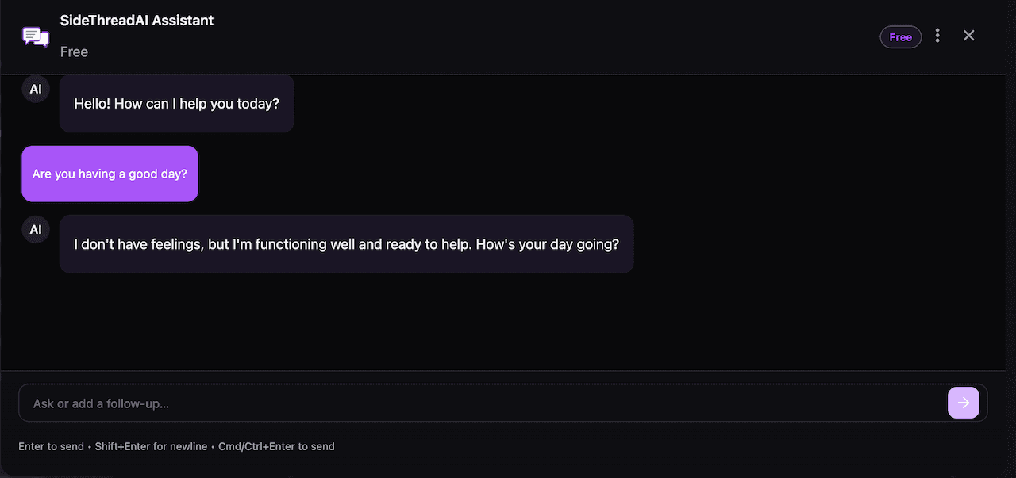This screenshot has width=1016, height=478.
Task: Click the gray Free subtitle under the title
Action: [74, 52]
